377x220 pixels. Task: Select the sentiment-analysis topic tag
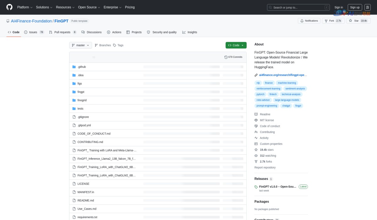click(x=295, y=89)
